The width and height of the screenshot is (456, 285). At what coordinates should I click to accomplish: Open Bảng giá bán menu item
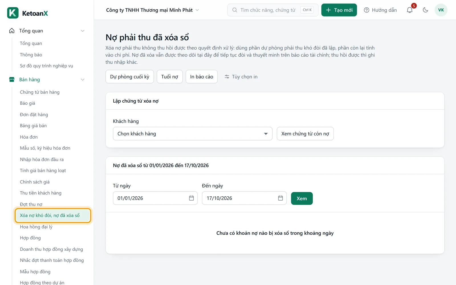pos(33,126)
